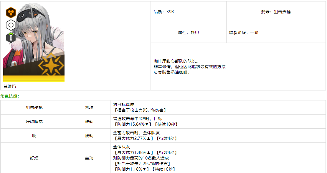Click the orange honeycomb faction icon
327x173 pixels.
click(11, 13)
